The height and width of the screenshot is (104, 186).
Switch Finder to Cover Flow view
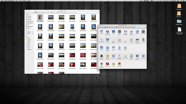coord(42,12)
